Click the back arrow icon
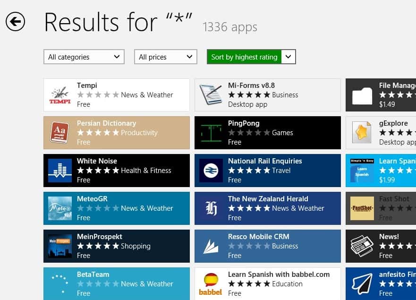Screen dimensions: 416x300 15,22
